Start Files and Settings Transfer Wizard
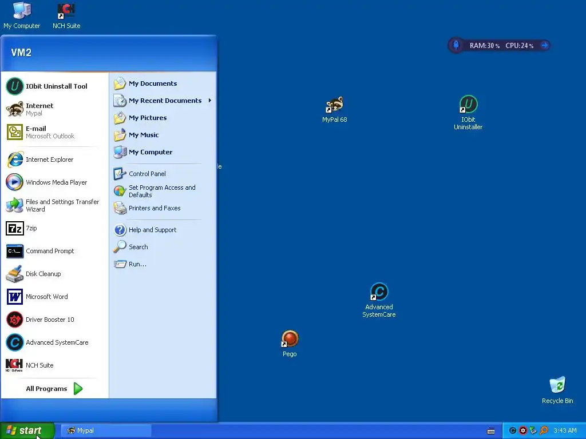The height and width of the screenshot is (439, 586). [54, 205]
